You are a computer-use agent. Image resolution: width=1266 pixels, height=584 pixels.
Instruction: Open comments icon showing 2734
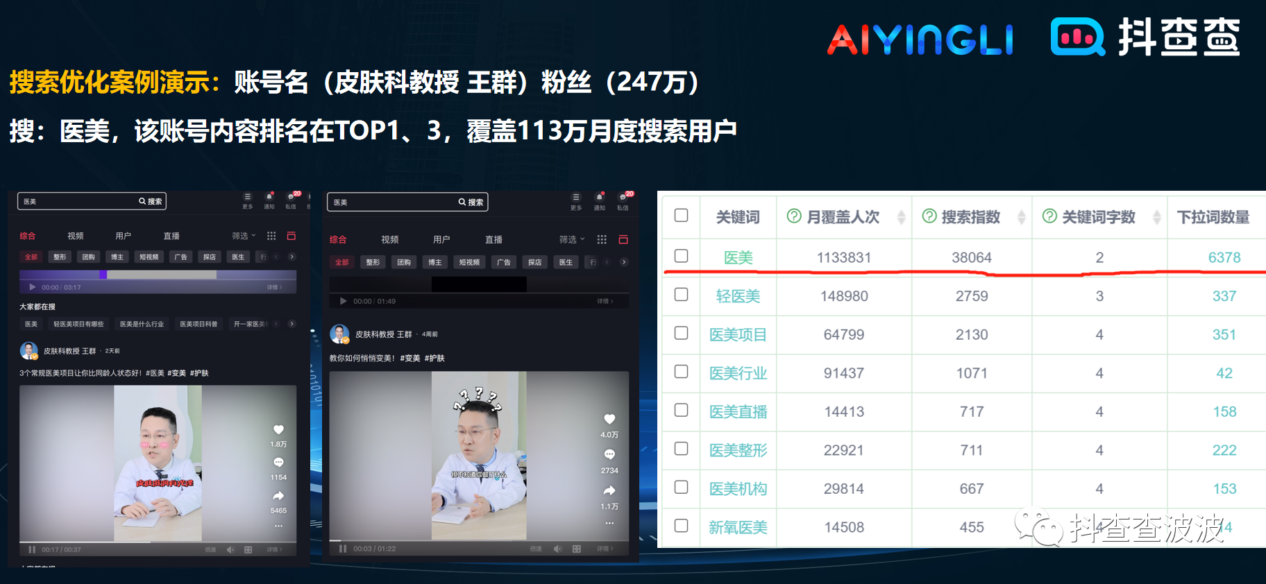(x=609, y=454)
